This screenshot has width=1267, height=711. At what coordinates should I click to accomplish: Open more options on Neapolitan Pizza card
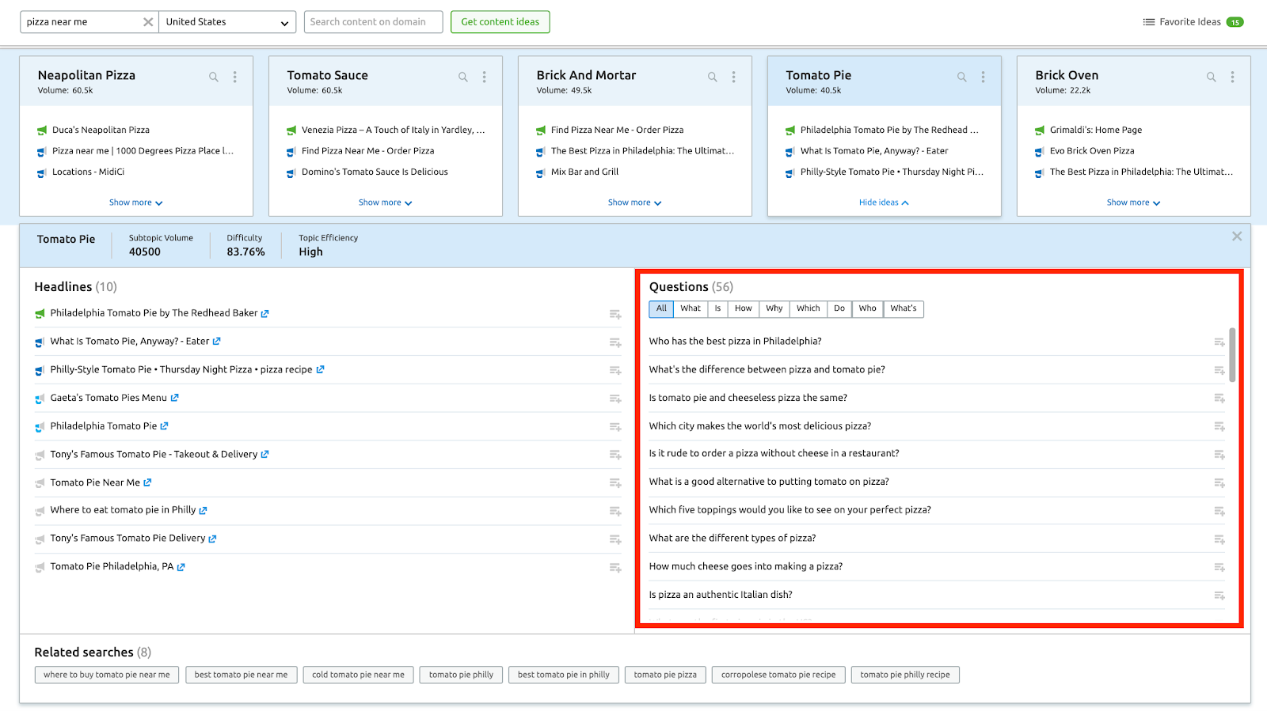pos(235,77)
